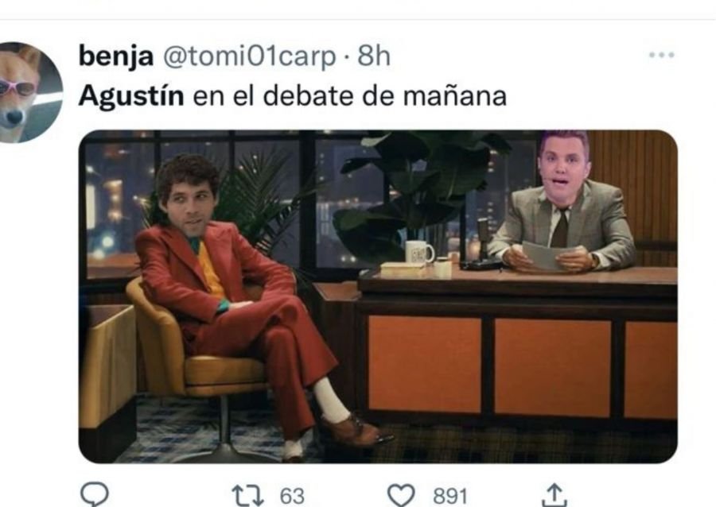Open the 8h timestamp link
Screen dimensions: 716x507
tap(374, 56)
